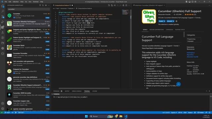Open Extensions view more actions ellipsis
The height and width of the screenshot is (119, 212).
click(x=49, y=5)
